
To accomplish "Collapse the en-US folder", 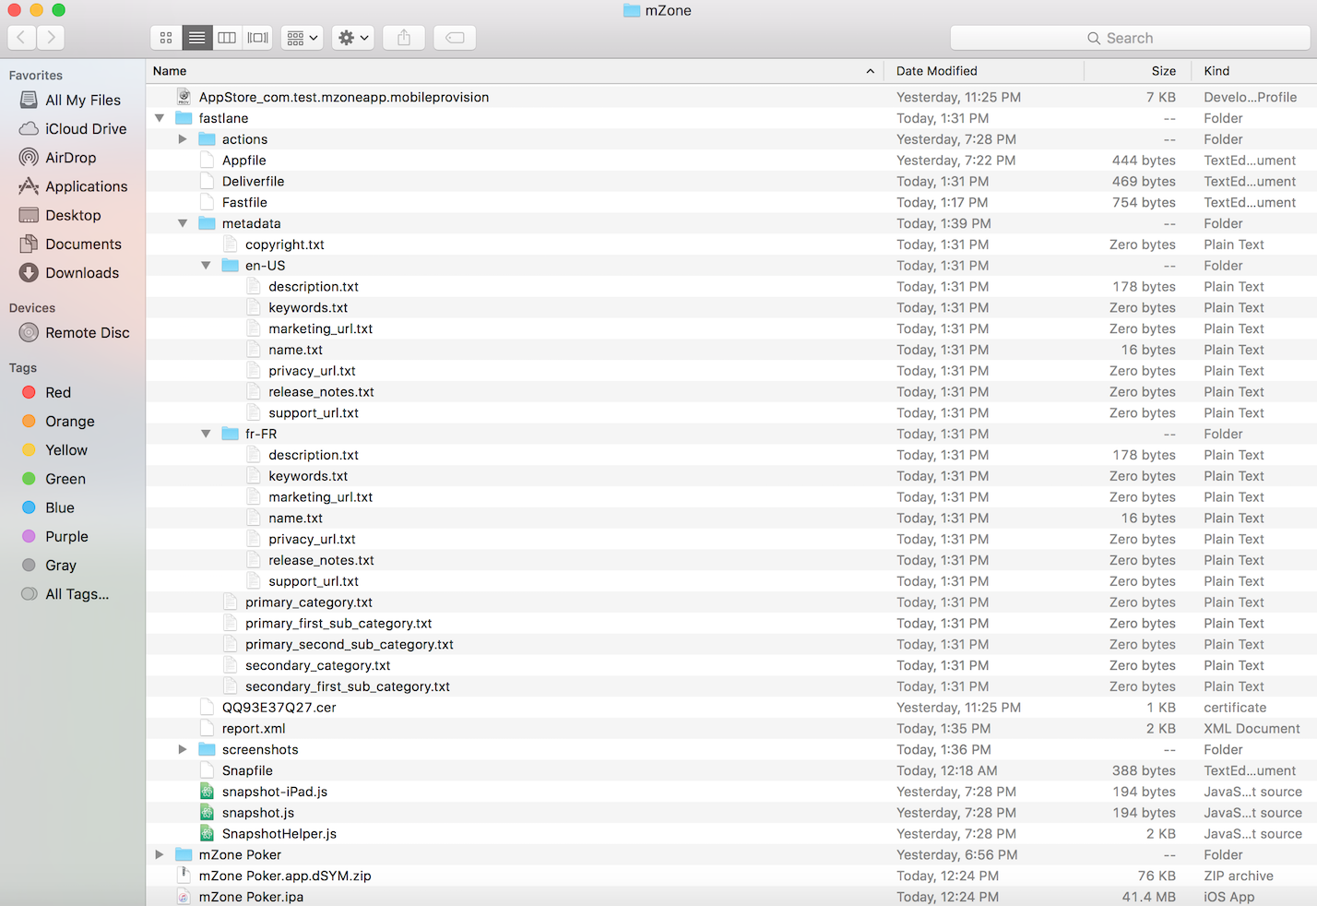I will point(206,266).
